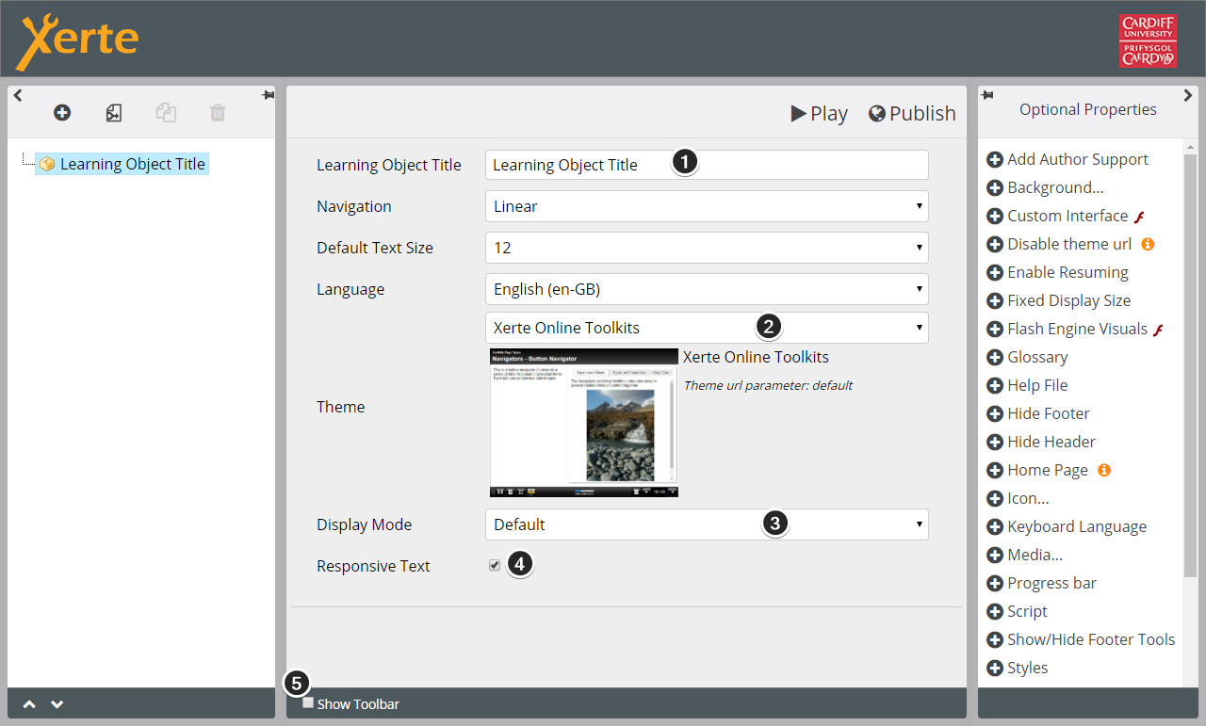Add the Styles property

click(1018, 668)
